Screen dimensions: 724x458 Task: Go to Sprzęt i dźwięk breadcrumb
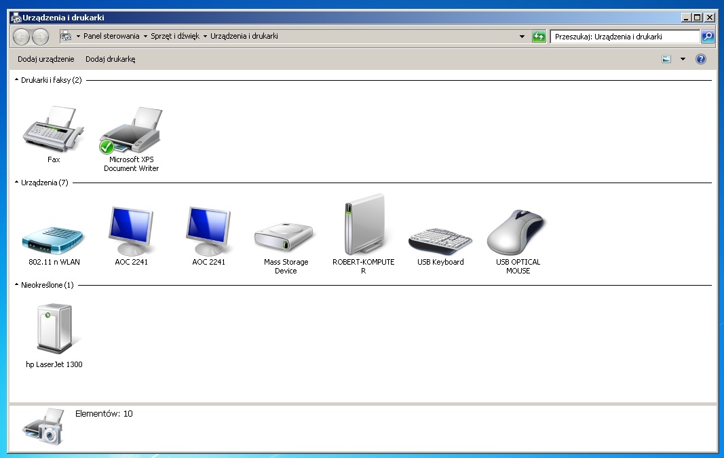click(175, 36)
